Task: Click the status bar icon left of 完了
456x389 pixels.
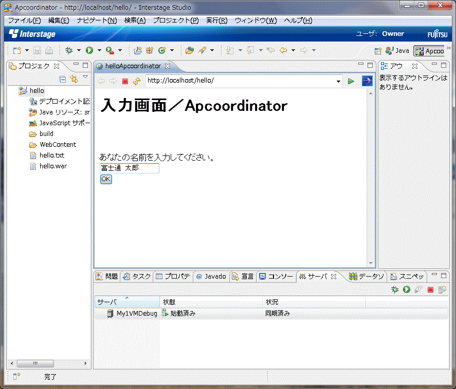Action: point(16,377)
